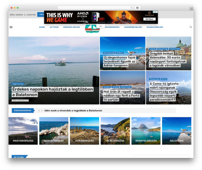Click the second tag on the Adriatic article
Screen dimensions: 202x170
(120, 53)
